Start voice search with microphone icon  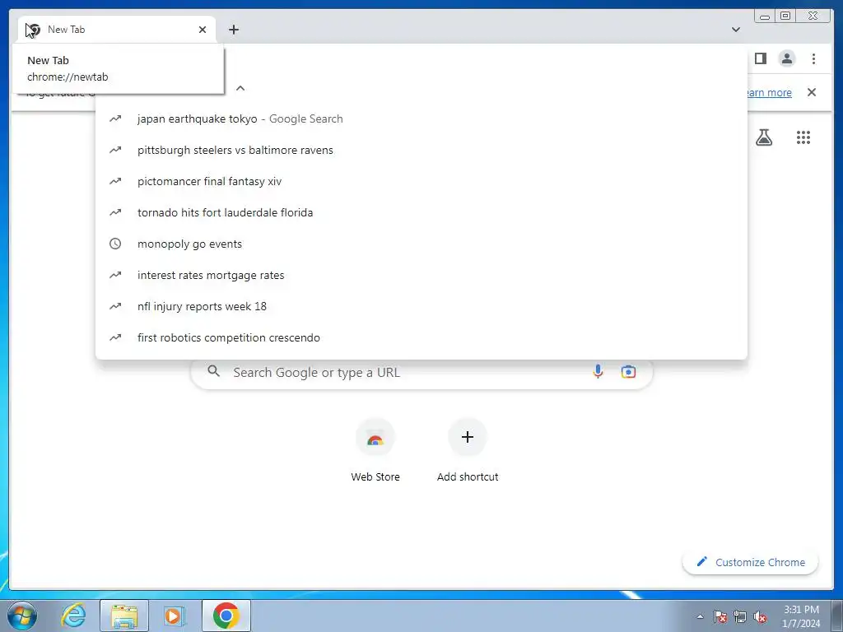598,371
